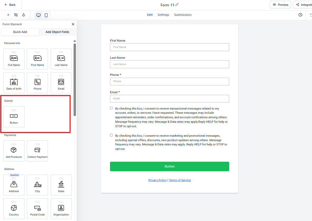This screenshot has width=312, height=221.
Task: Select the Date of birth element
Action: pos(14,83)
